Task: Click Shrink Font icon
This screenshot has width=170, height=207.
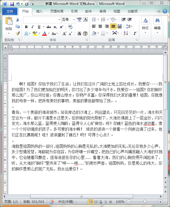Action: tap(70, 34)
